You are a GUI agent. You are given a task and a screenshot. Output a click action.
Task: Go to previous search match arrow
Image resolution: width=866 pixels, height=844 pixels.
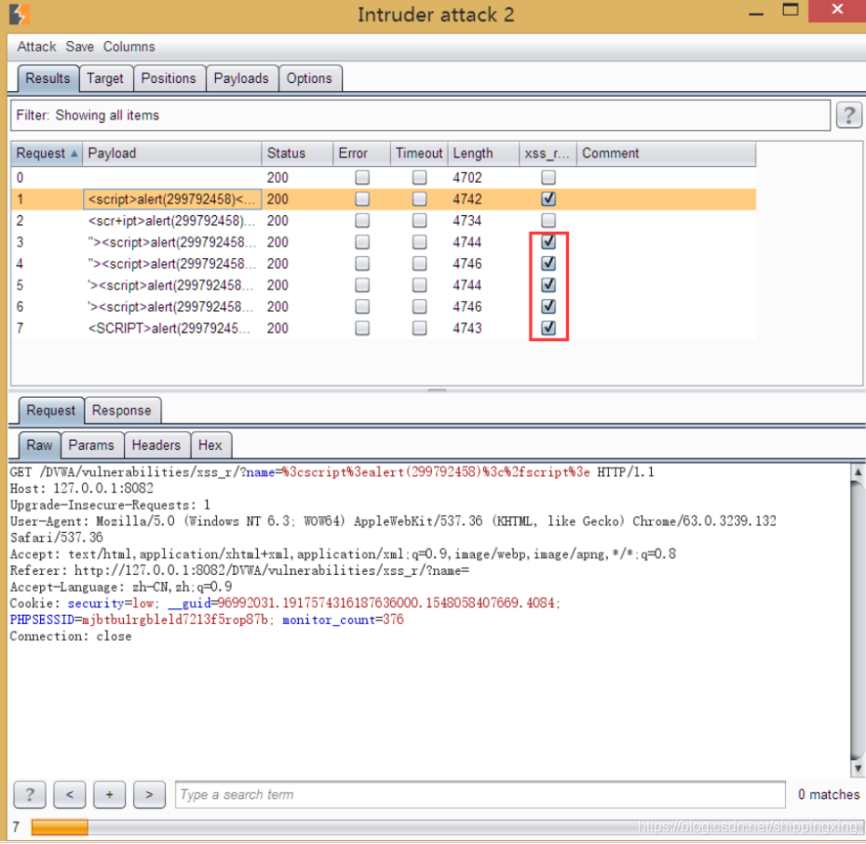point(70,795)
